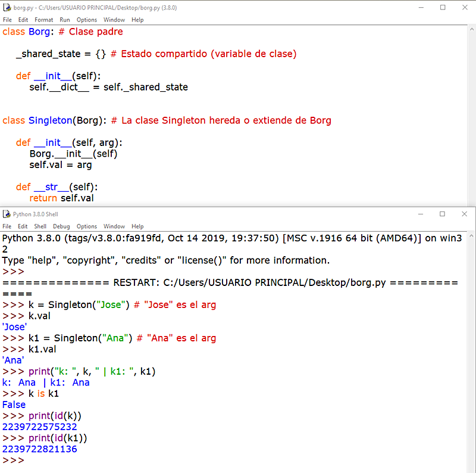This screenshot has height=473, width=476.
Task: Maximize the Python Shell window
Action: 443,214
